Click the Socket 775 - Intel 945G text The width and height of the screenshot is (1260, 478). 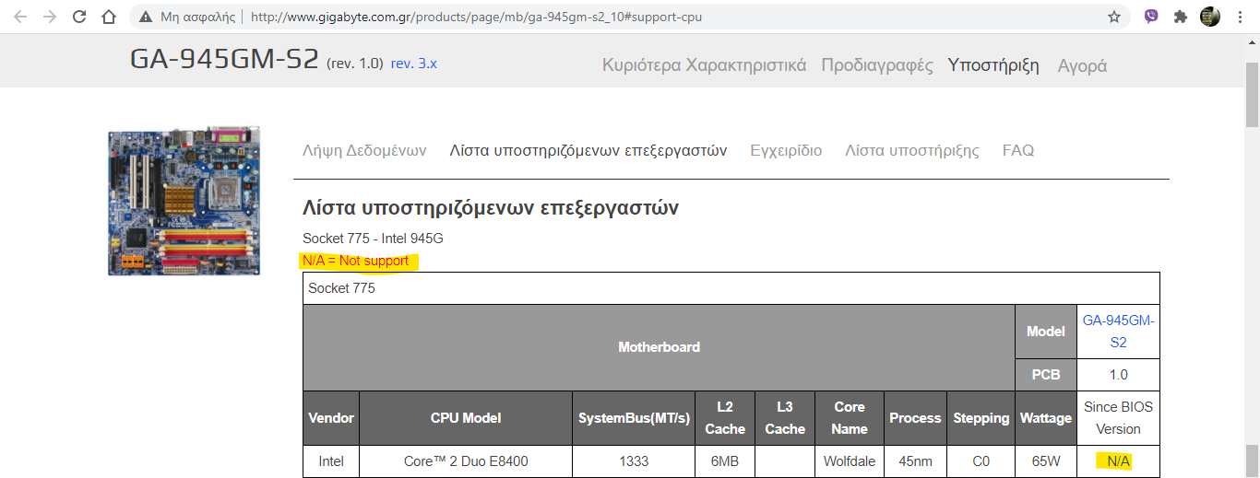[373, 239]
